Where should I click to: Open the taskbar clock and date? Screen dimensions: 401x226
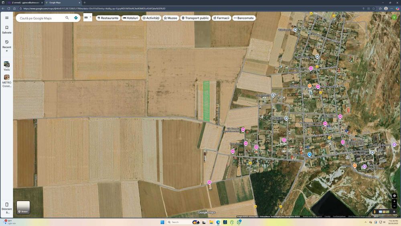point(393,222)
